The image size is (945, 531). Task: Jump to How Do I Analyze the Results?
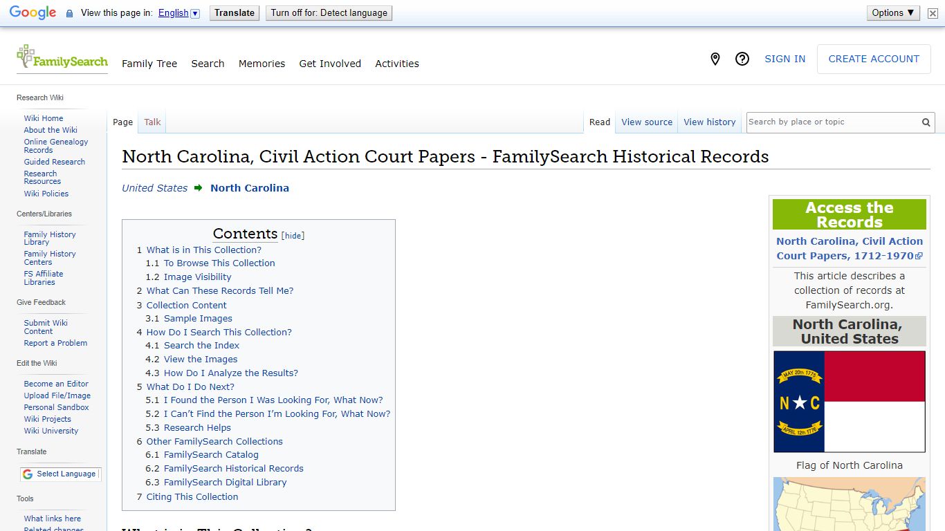(231, 373)
